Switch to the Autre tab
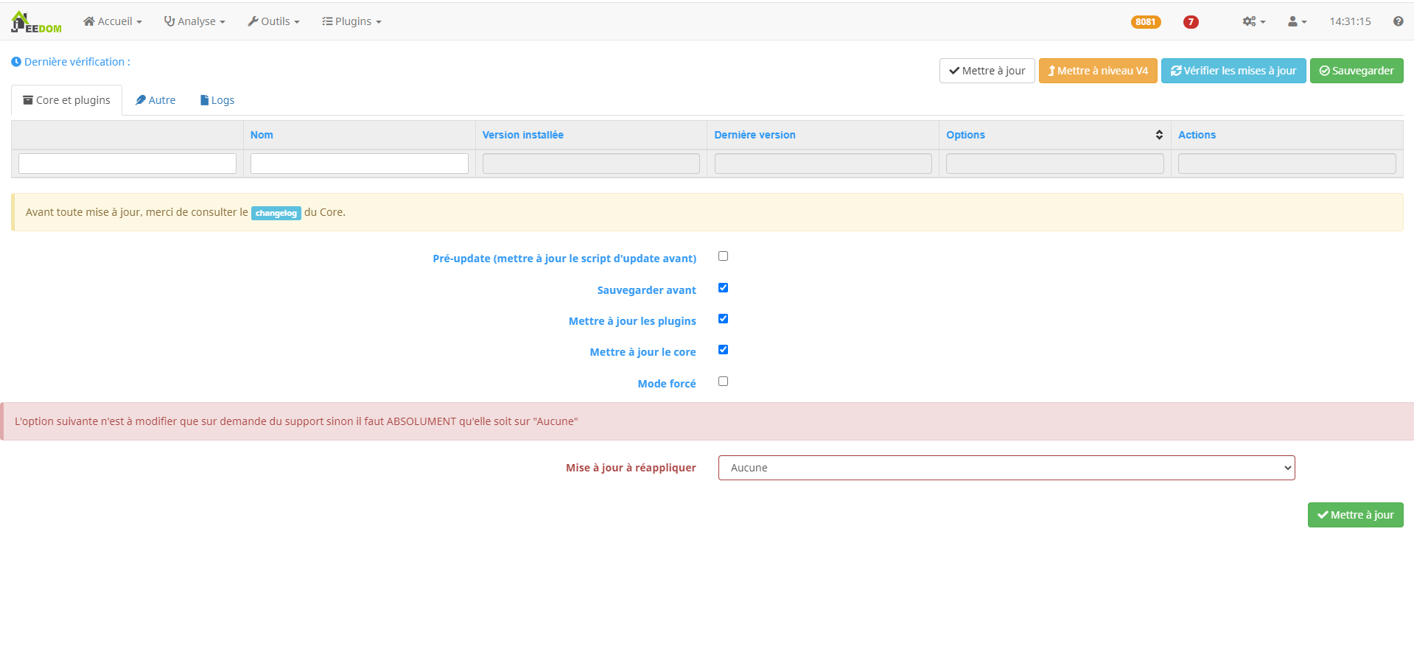The height and width of the screenshot is (660, 1414). [x=155, y=100]
